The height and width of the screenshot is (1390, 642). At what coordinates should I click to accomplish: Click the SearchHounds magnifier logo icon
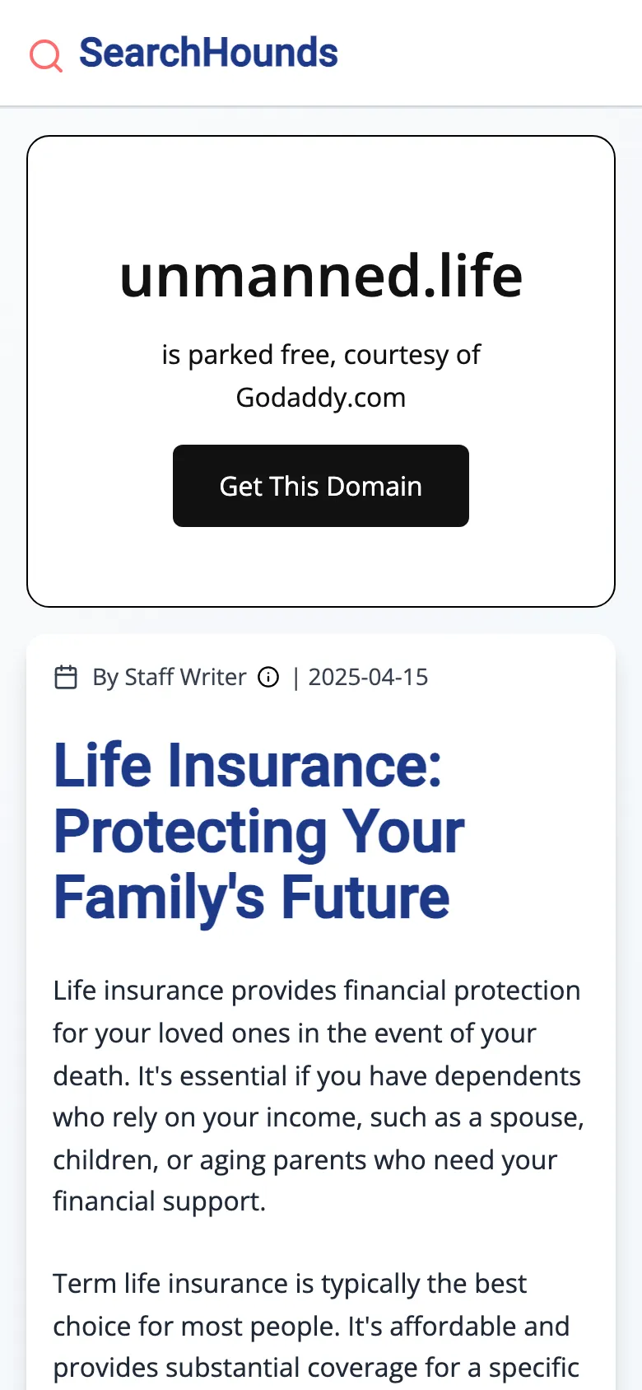(46, 55)
